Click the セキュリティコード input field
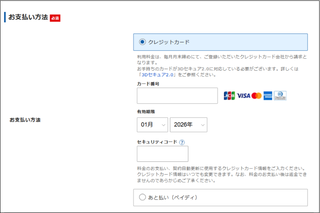The width and height of the screenshot is (320, 213). point(163,154)
